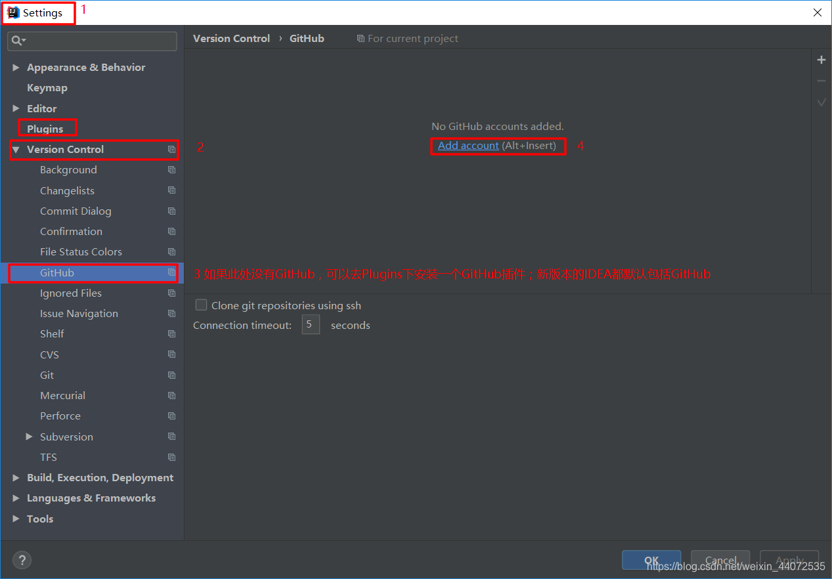The width and height of the screenshot is (832, 579).
Task: Click the Connection timeout value field
Action: [x=311, y=325]
